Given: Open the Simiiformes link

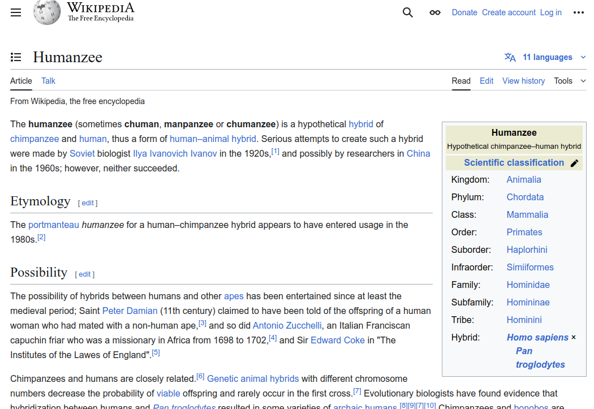Looking at the screenshot, I should point(530,268).
